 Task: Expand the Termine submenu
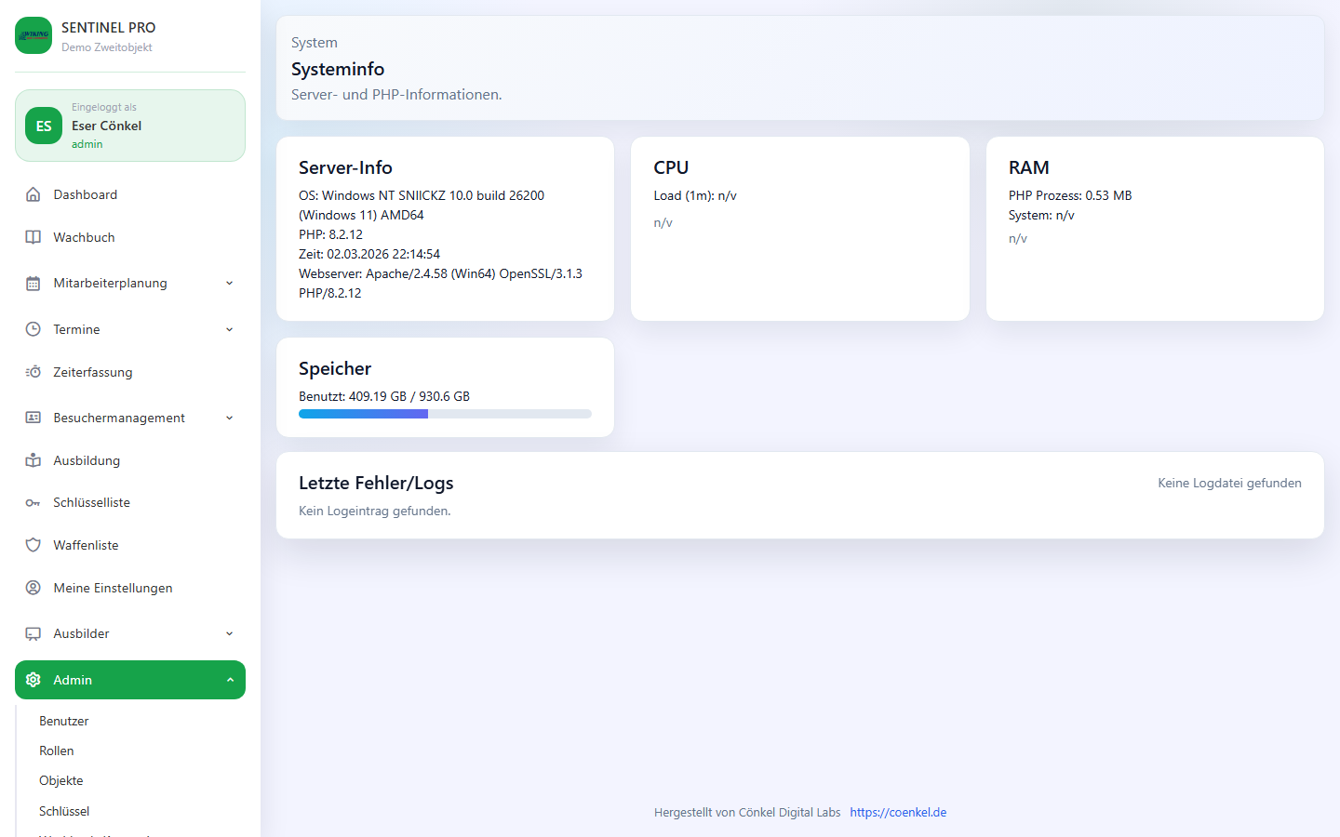[229, 329]
